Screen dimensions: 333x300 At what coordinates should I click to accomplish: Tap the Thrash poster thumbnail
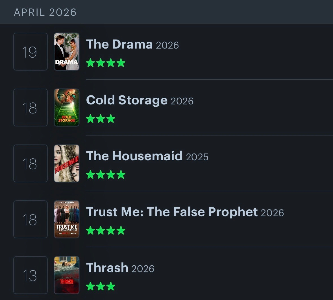coord(67,275)
